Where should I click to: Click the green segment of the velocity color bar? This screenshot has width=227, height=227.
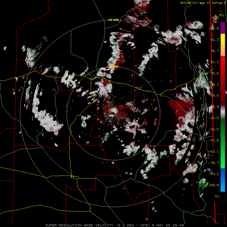pos(223,143)
